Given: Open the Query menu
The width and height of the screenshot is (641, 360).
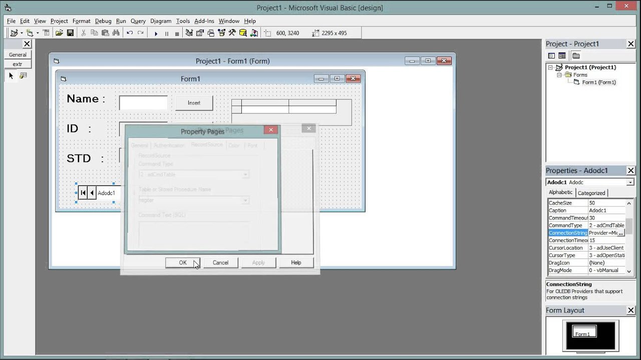Looking at the screenshot, I should (x=138, y=21).
